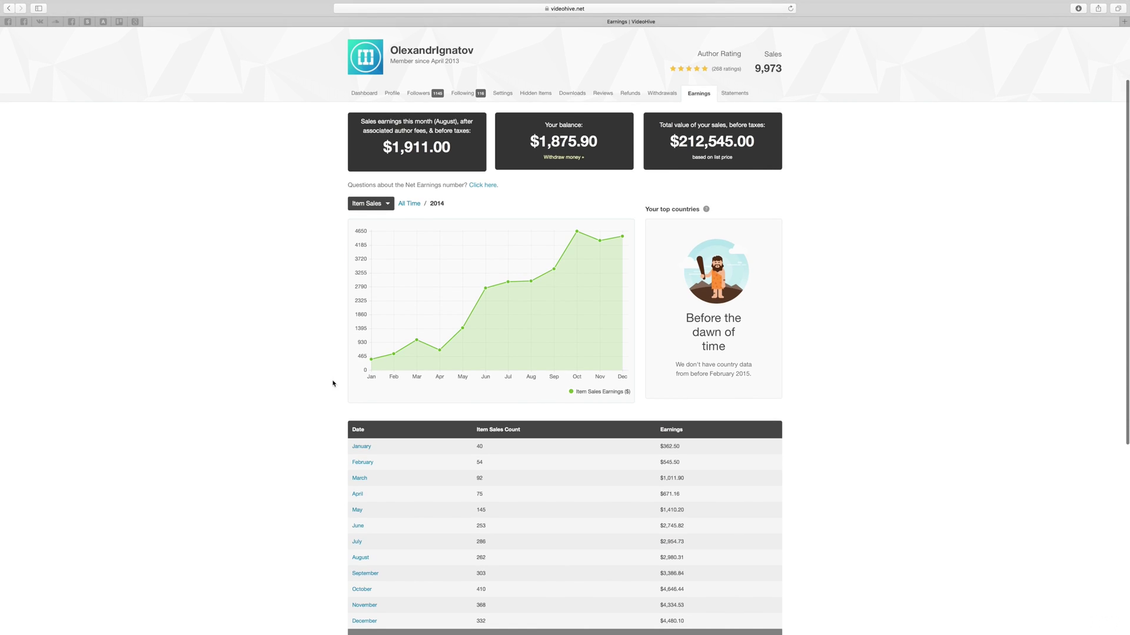Open the Safari downloads icon
Viewport: 1130px width, 635px height.
1078,8
